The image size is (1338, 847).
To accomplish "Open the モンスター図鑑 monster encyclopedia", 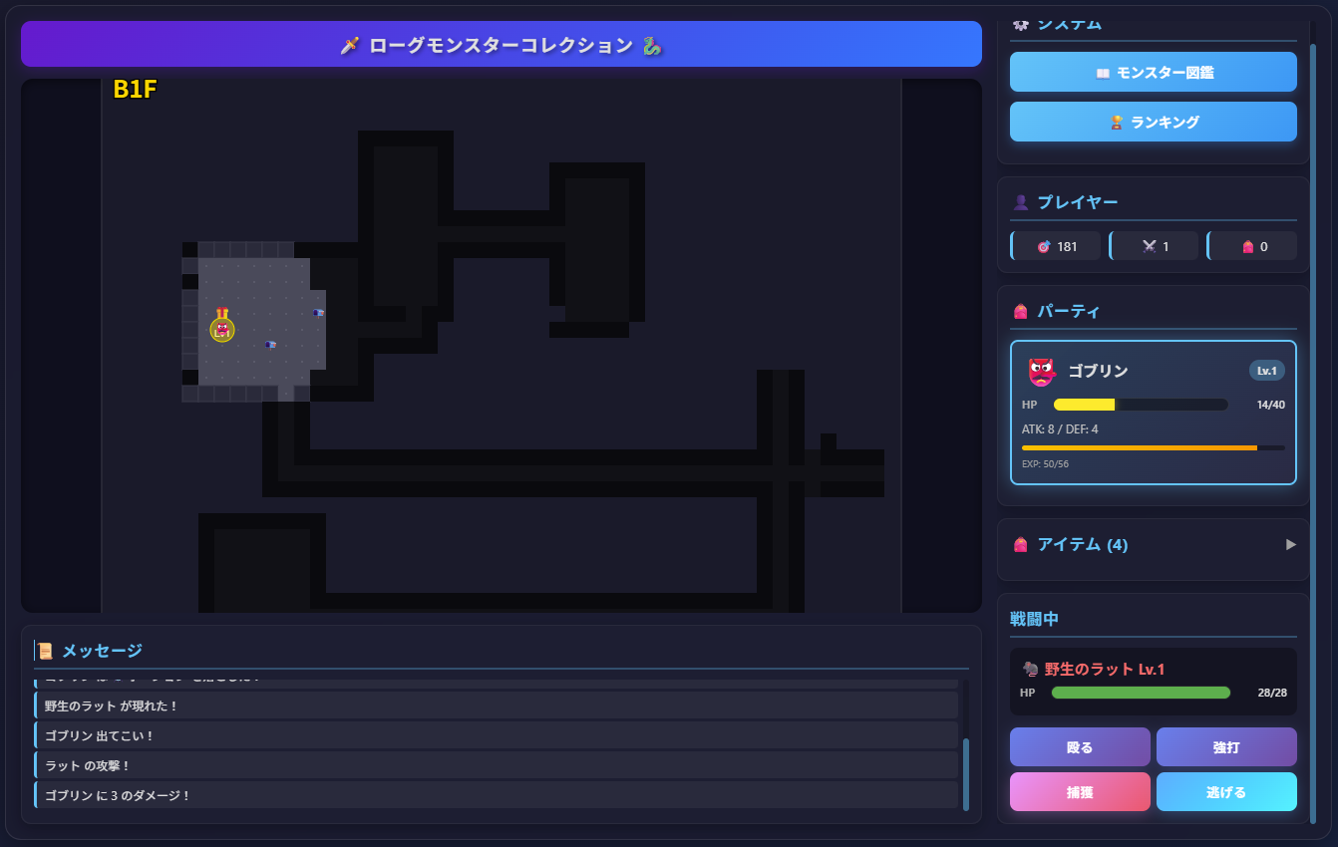I will point(1153,73).
